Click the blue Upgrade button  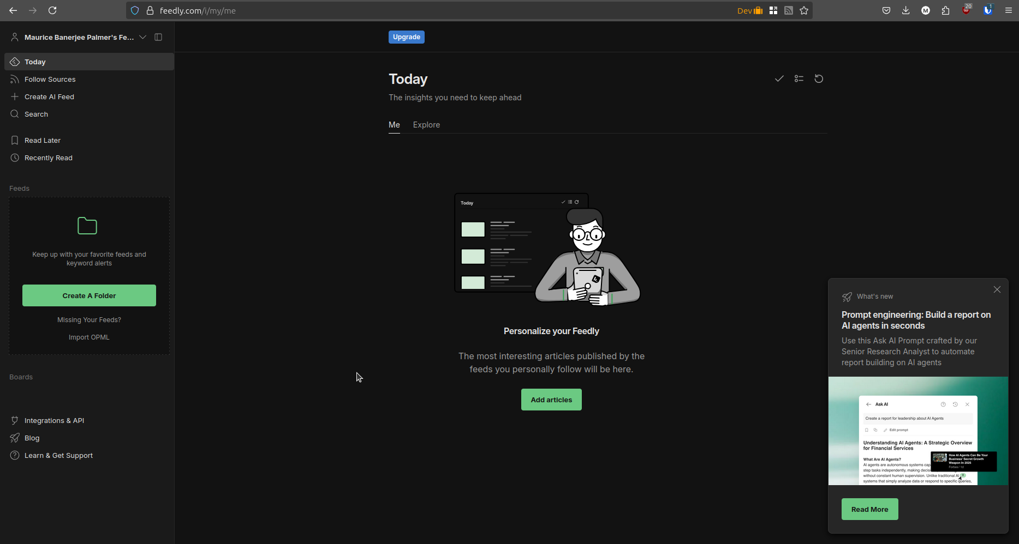click(406, 37)
